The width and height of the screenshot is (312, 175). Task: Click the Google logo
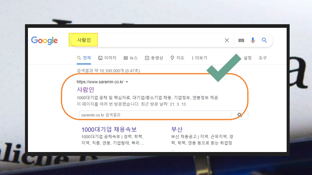coord(44,40)
